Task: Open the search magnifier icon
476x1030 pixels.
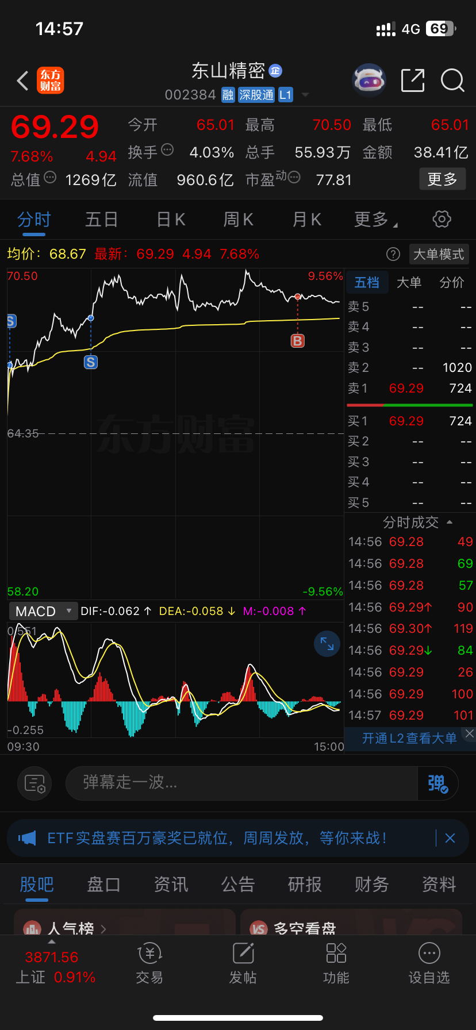Action: [452, 80]
